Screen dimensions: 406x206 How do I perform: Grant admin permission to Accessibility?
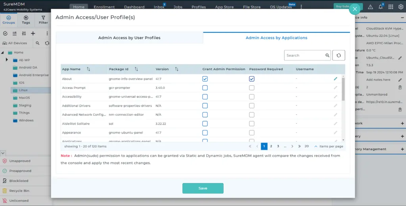pyautogui.click(x=205, y=97)
